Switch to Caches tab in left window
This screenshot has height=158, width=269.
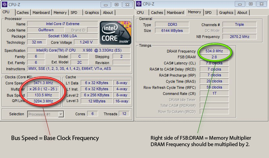coord(23,13)
